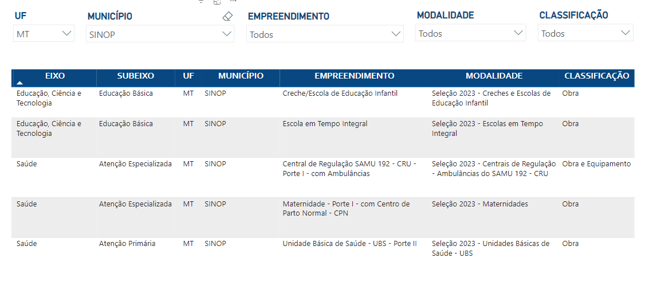Select the Maternidade - Porte I cell
The width and height of the screenshot is (653, 281).
click(346, 208)
